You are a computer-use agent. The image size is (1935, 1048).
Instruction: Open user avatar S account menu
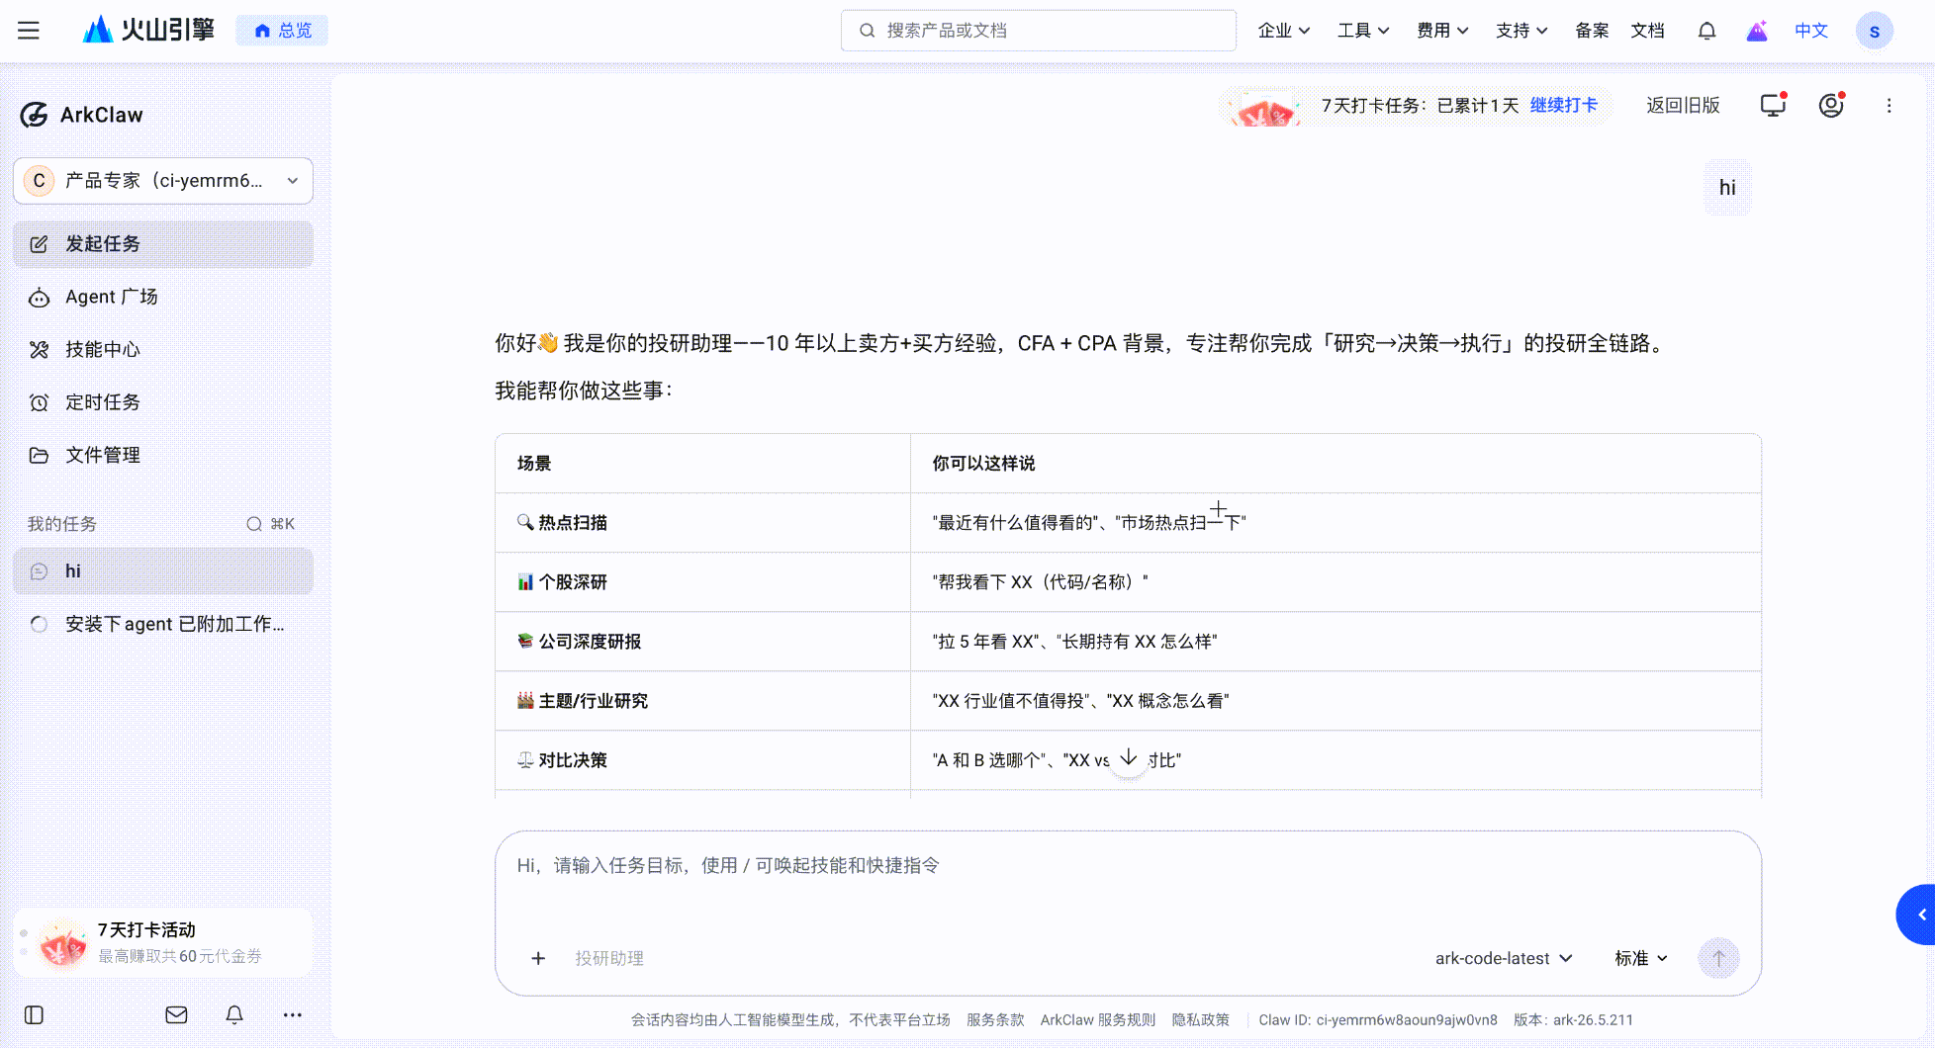coord(1874,31)
